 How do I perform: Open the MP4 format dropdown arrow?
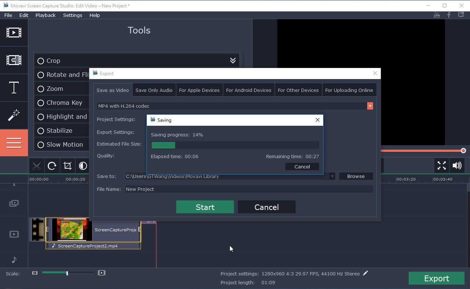(x=370, y=106)
